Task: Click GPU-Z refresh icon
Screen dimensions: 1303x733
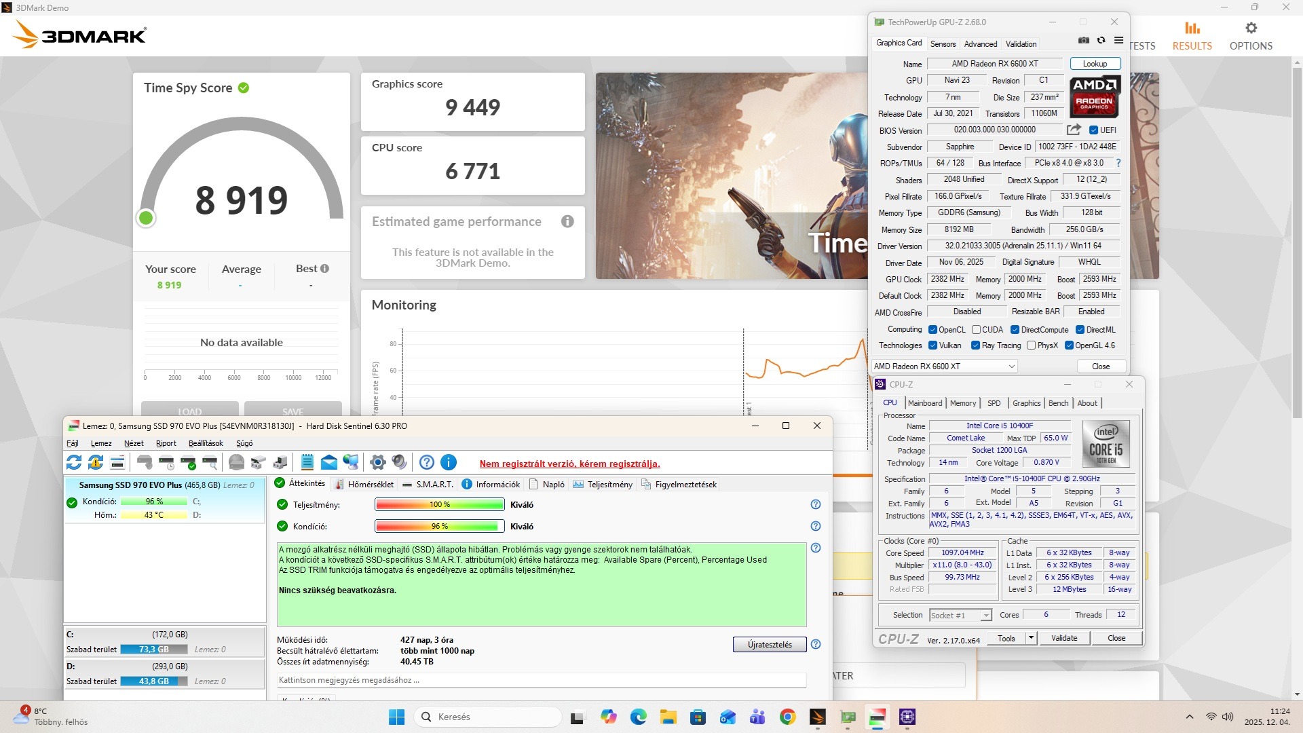Action: tap(1101, 41)
